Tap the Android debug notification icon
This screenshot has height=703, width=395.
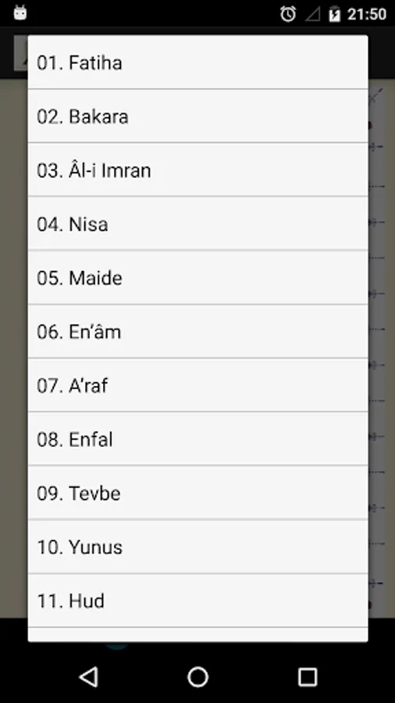(20, 12)
